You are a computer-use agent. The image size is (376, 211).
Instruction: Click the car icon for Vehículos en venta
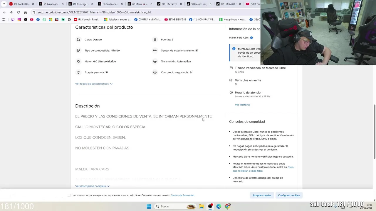231,80
